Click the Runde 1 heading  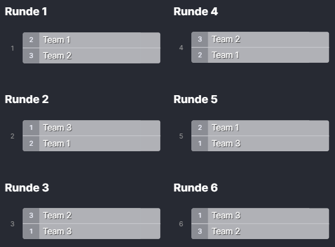click(x=26, y=12)
